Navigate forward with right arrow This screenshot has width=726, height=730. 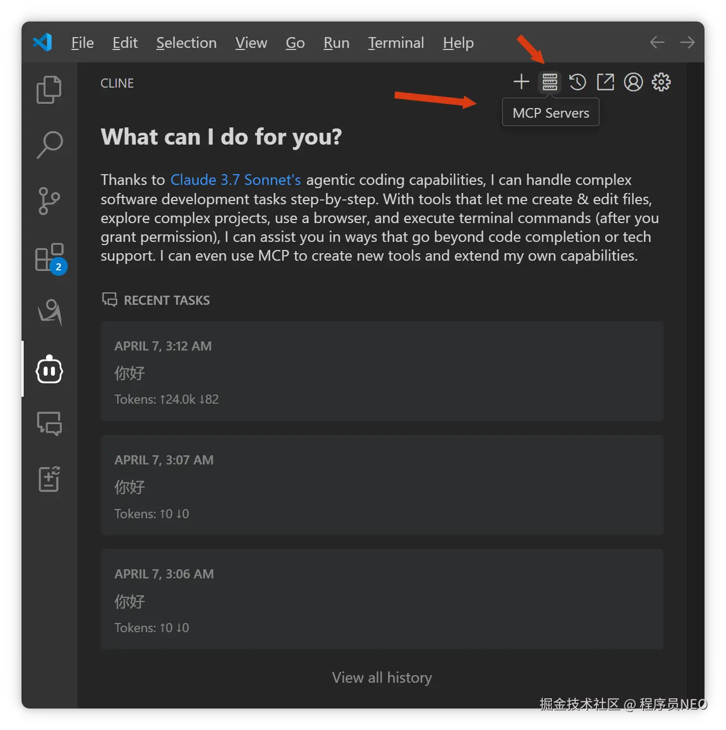click(x=687, y=42)
